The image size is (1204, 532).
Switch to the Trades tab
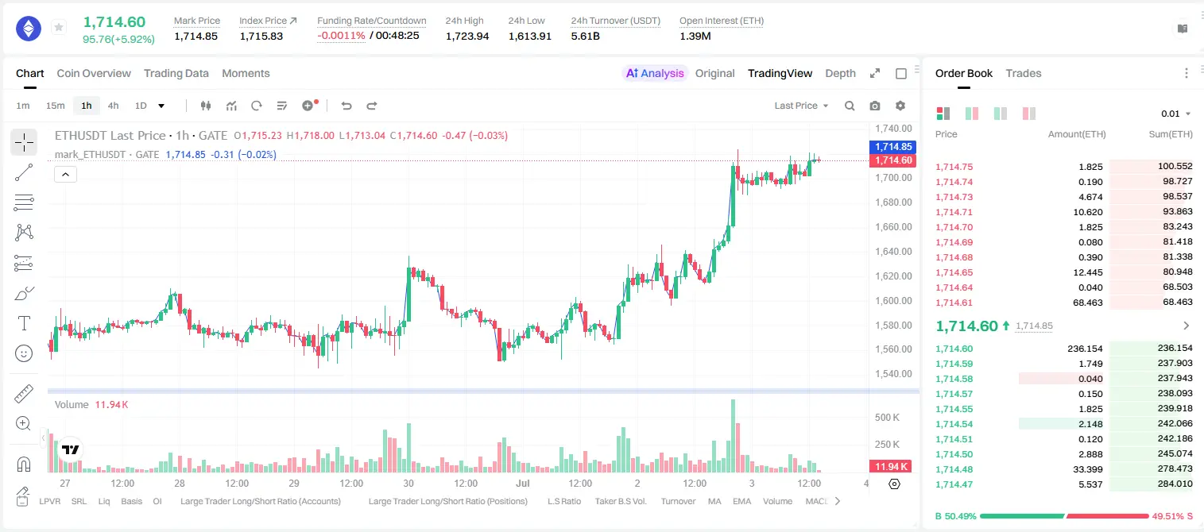[1024, 73]
